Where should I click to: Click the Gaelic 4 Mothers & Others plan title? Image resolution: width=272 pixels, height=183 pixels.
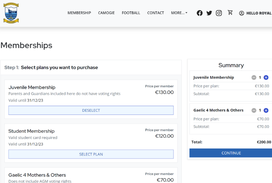point(37,175)
